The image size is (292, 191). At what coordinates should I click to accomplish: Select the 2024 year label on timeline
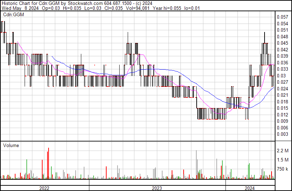[249, 188]
